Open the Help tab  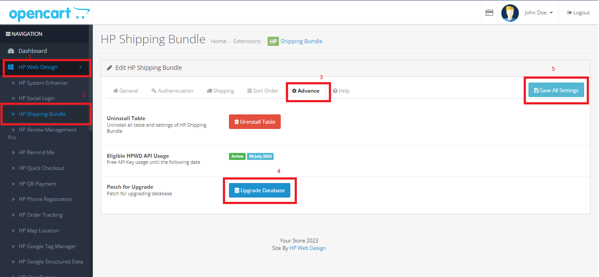point(341,91)
